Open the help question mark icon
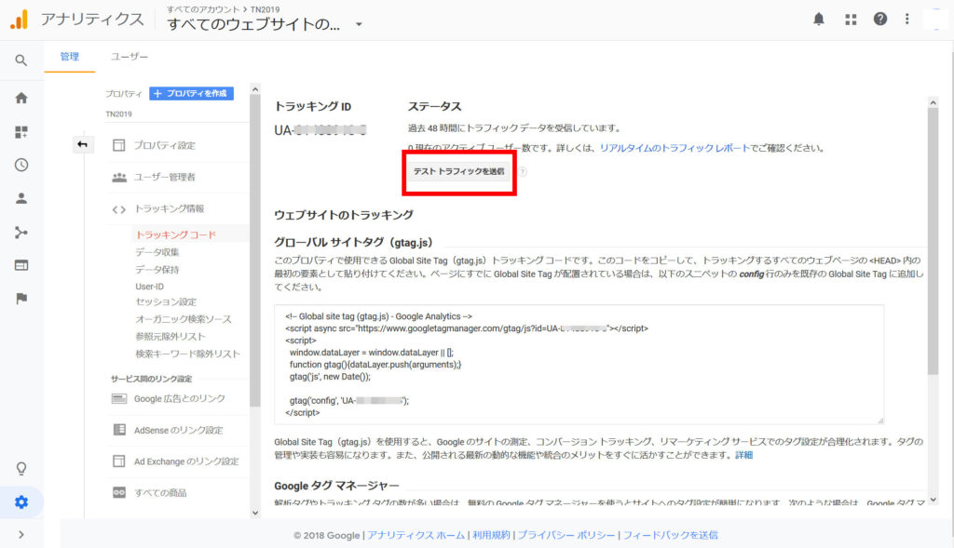This screenshot has width=954, height=548. [879, 19]
